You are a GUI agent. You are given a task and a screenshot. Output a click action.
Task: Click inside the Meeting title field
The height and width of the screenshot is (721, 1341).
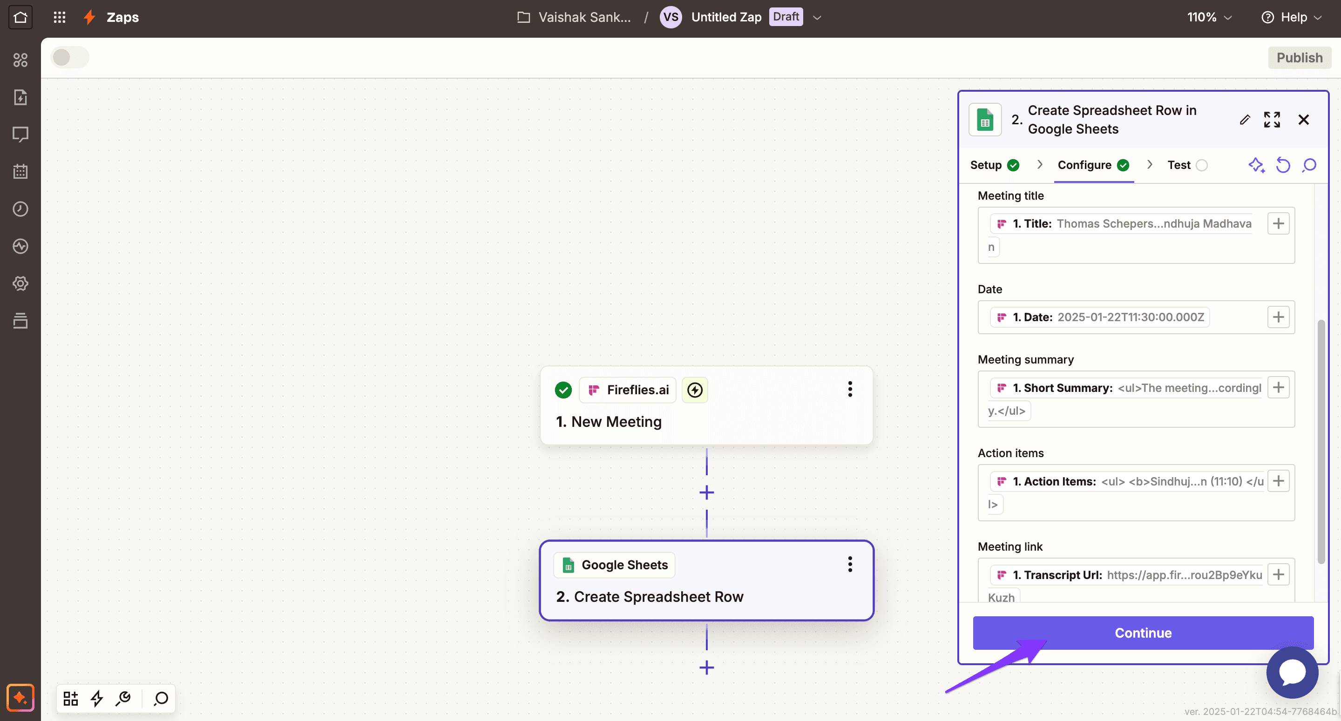[x=1136, y=236]
